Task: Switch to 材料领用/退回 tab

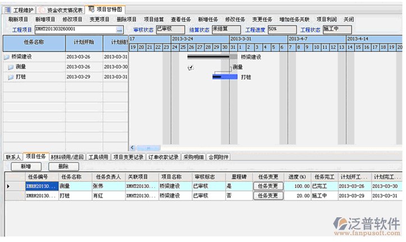Action: point(67,157)
